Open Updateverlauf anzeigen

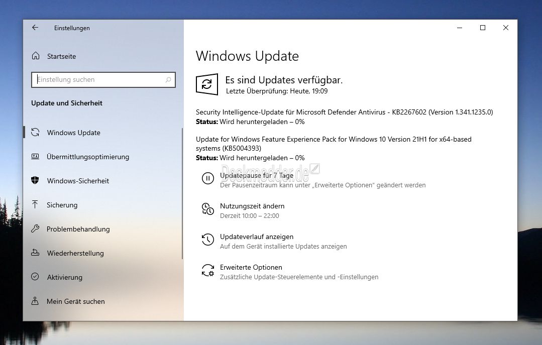pyautogui.click(x=257, y=237)
